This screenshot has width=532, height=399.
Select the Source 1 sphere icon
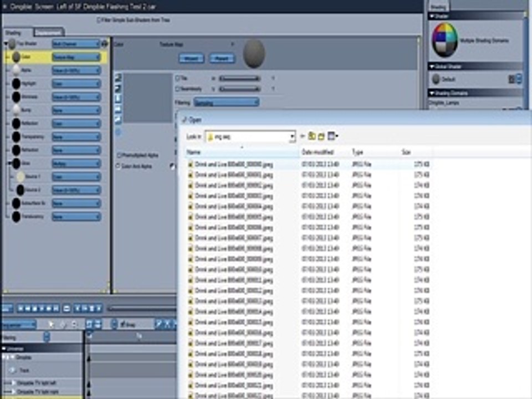tap(21, 176)
